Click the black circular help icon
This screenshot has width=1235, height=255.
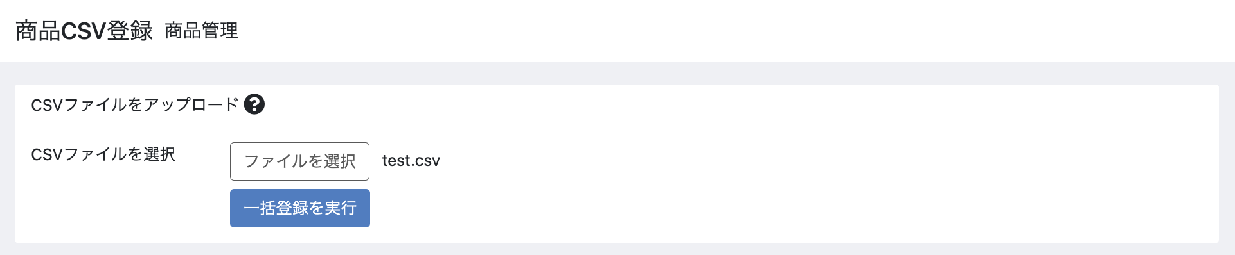pyautogui.click(x=254, y=104)
